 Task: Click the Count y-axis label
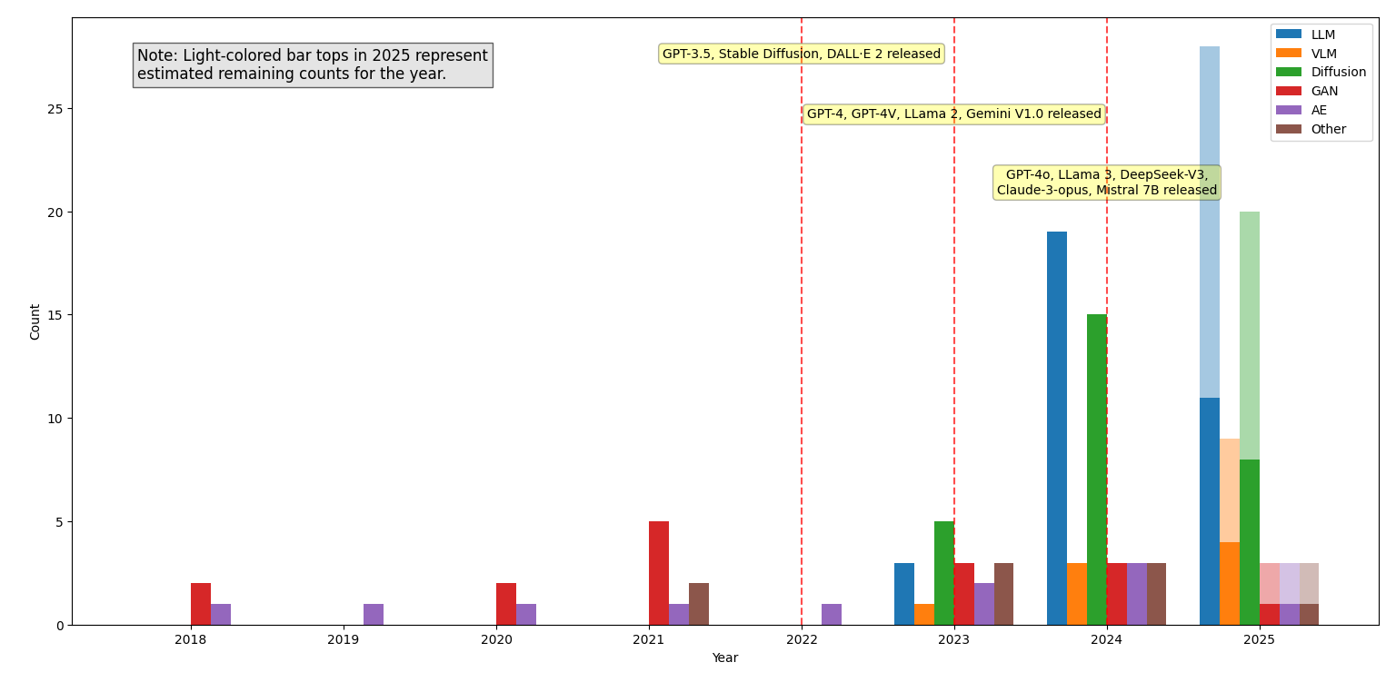35,321
